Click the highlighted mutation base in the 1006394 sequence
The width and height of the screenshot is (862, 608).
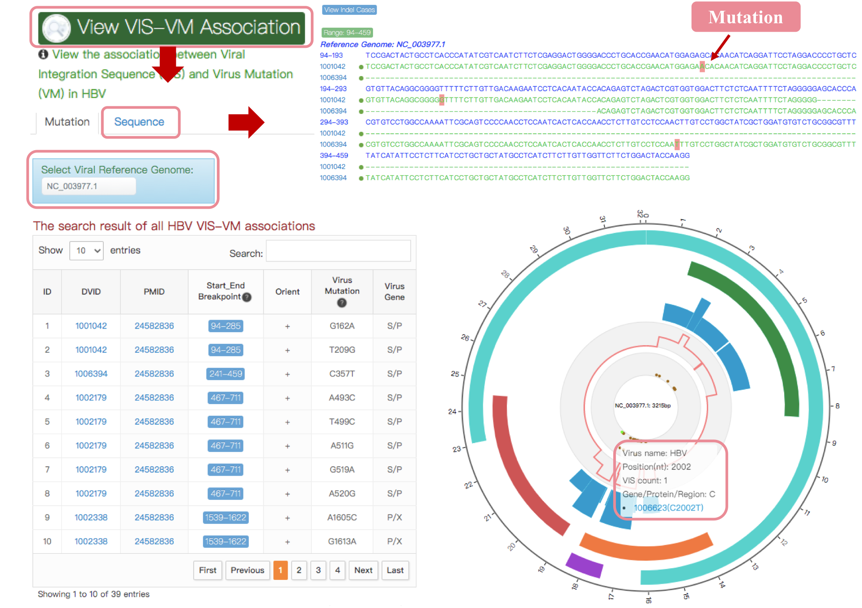(677, 144)
